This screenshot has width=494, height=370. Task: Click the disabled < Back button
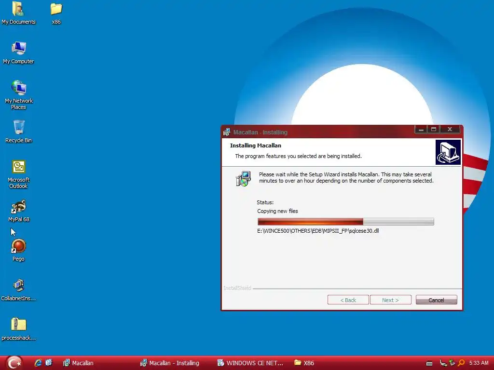pos(348,300)
